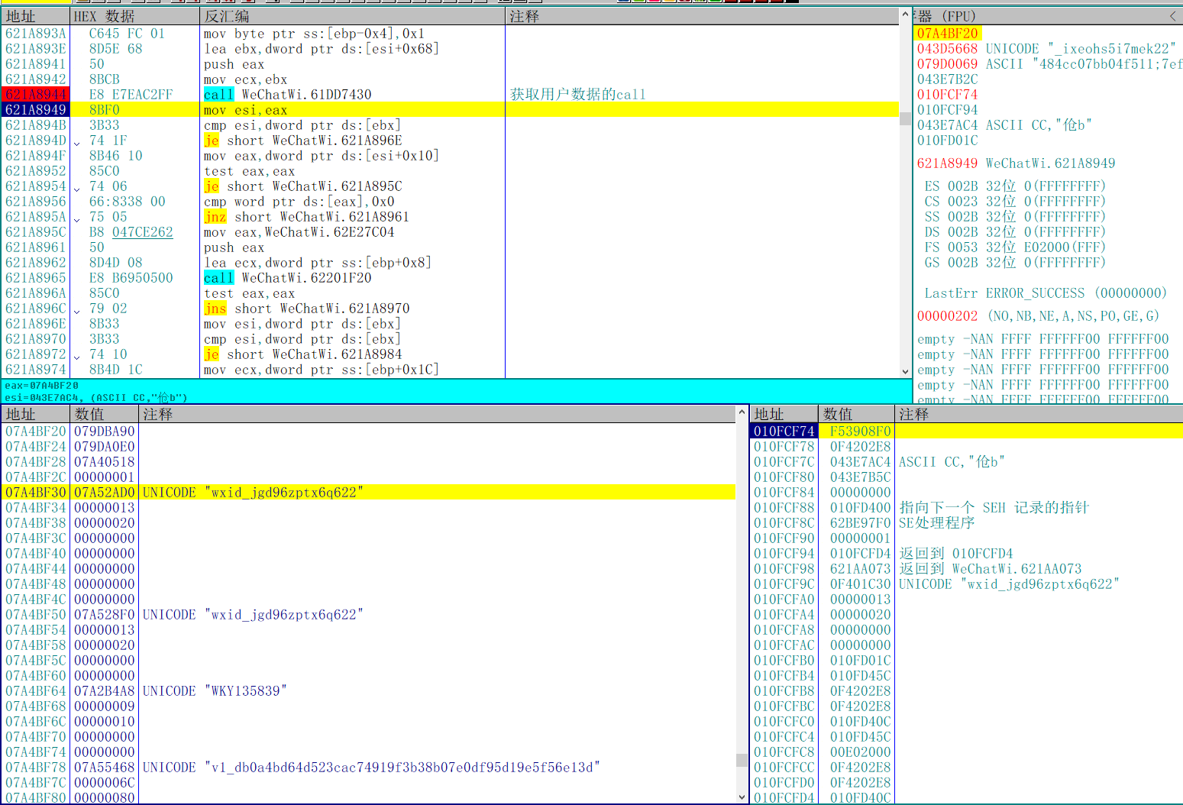Select instruction call WeChatWi.62201F20
The width and height of the screenshot is (1183, 805).
click(287, 278)
